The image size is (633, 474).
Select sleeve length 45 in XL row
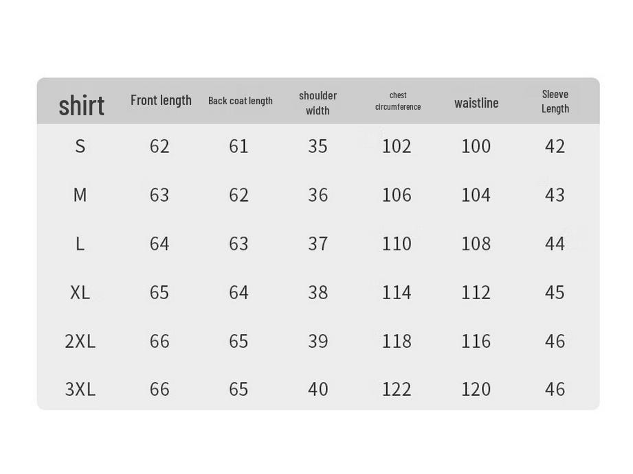(555, 293)
